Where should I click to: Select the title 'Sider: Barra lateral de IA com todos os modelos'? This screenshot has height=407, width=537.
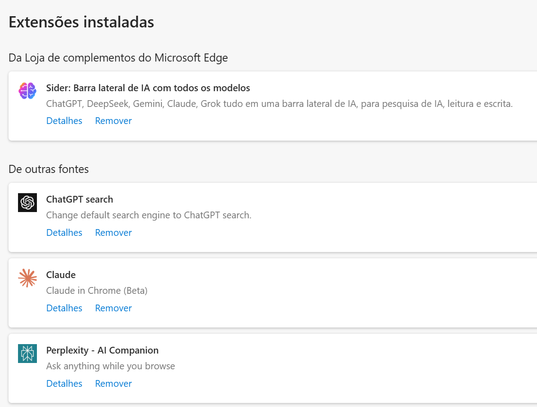click(x=148, y=88)
